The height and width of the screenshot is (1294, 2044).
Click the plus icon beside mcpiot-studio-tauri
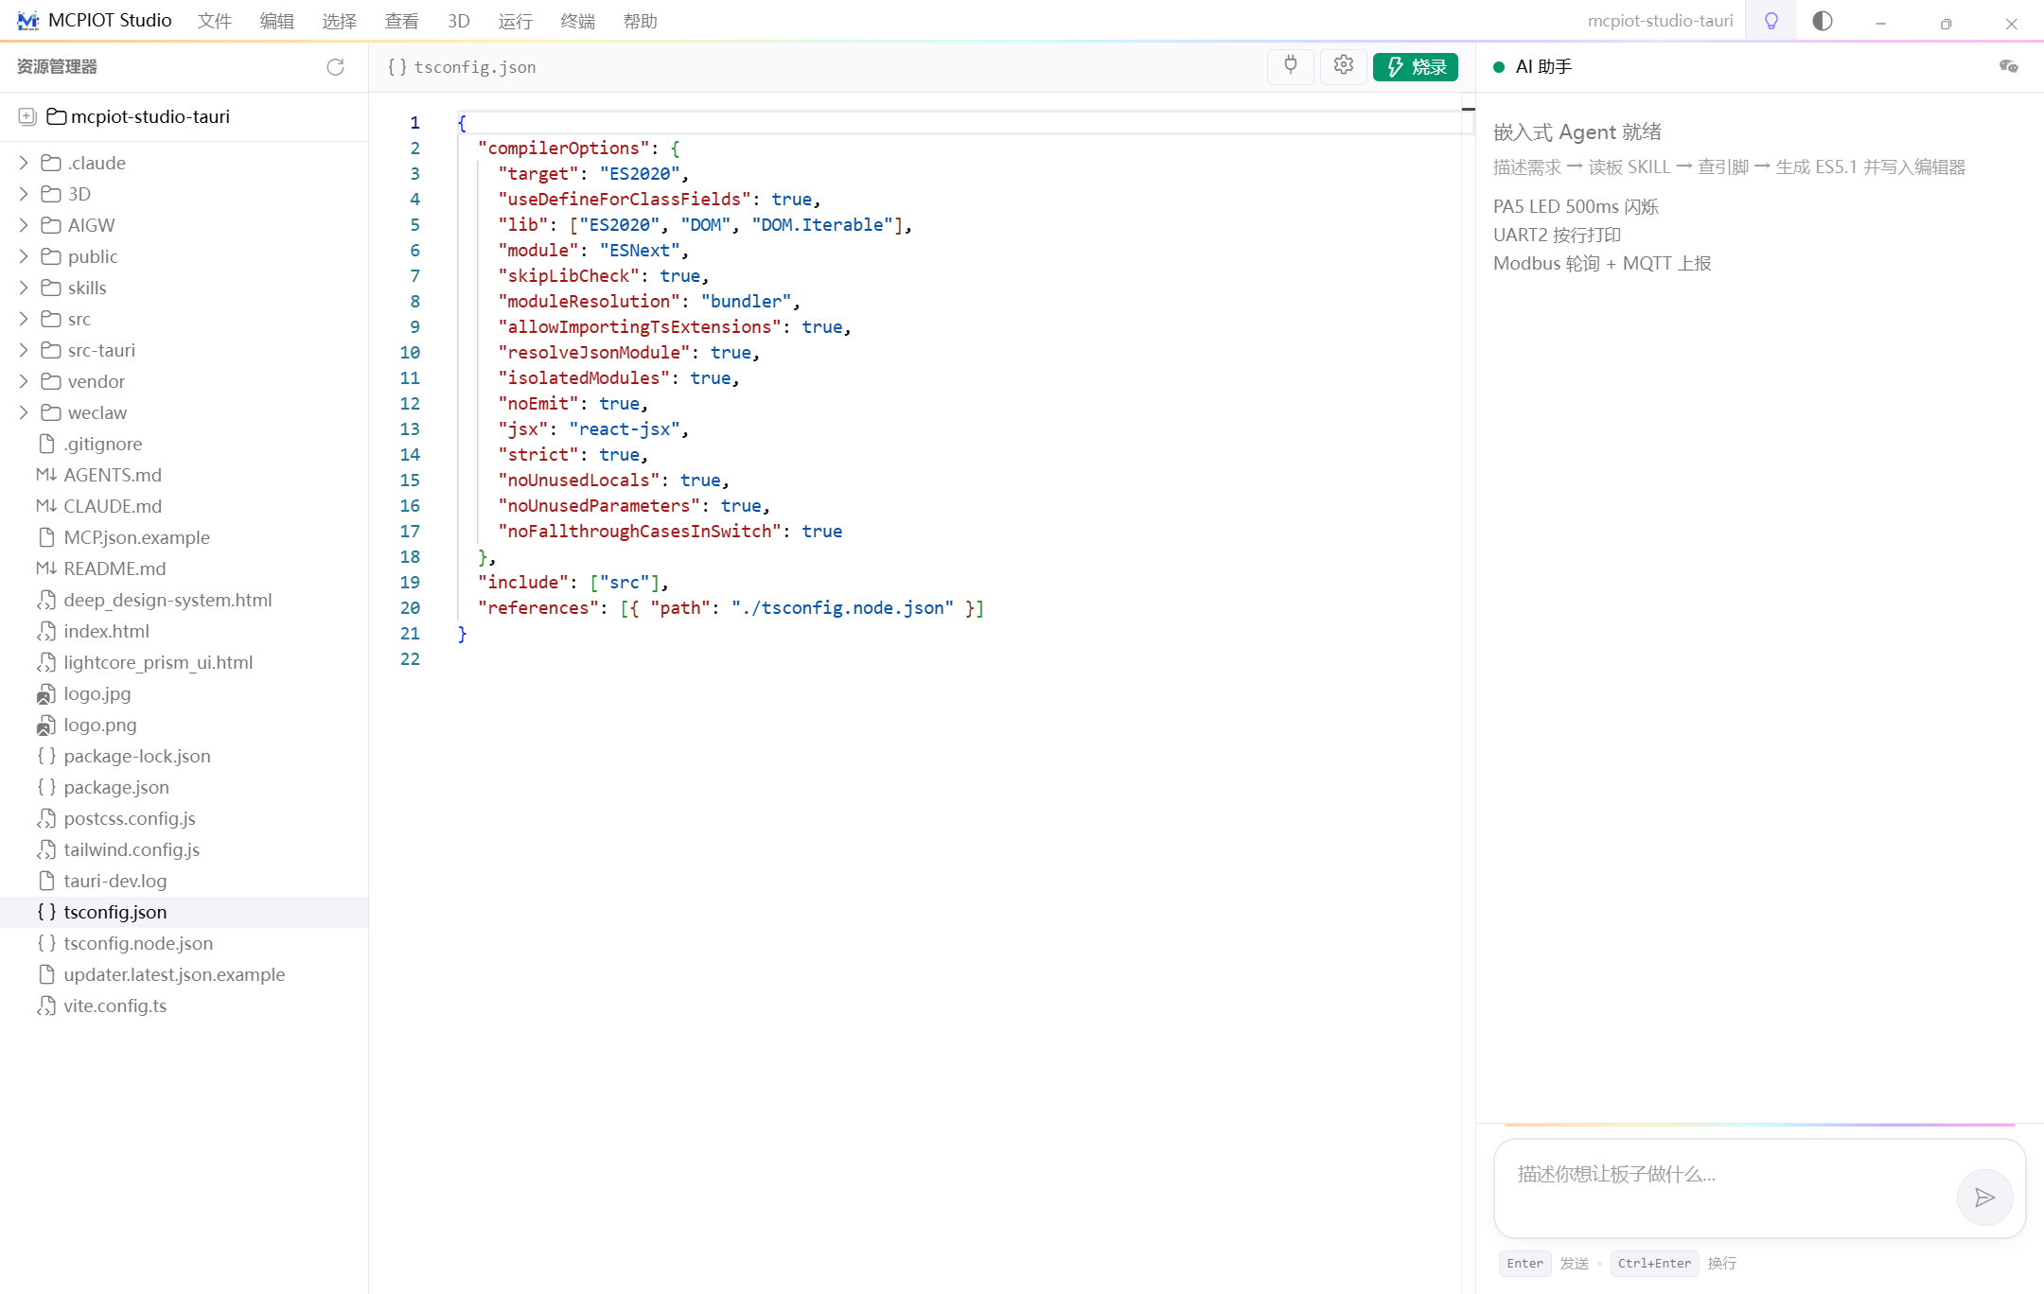pos(27,116)
